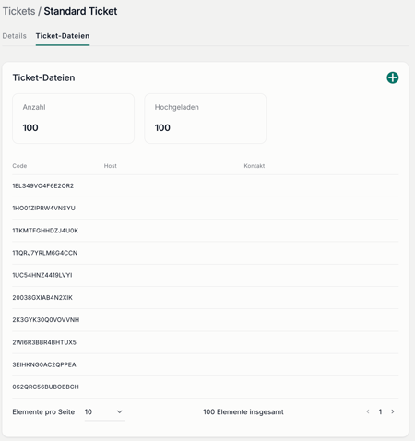Select row with code 1HO01ZIPRW4VNSYU

206,209
